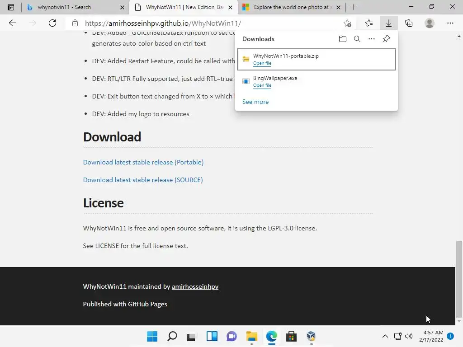
Task: Open file for BingWallpaper.exe
Action: click(x=262, y=85)
